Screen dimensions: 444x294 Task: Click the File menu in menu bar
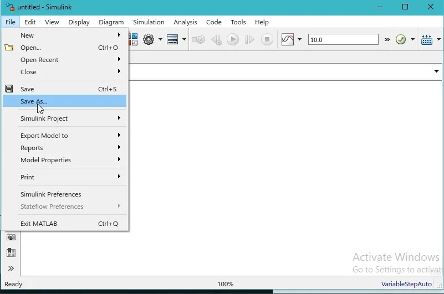click(11, 22)
